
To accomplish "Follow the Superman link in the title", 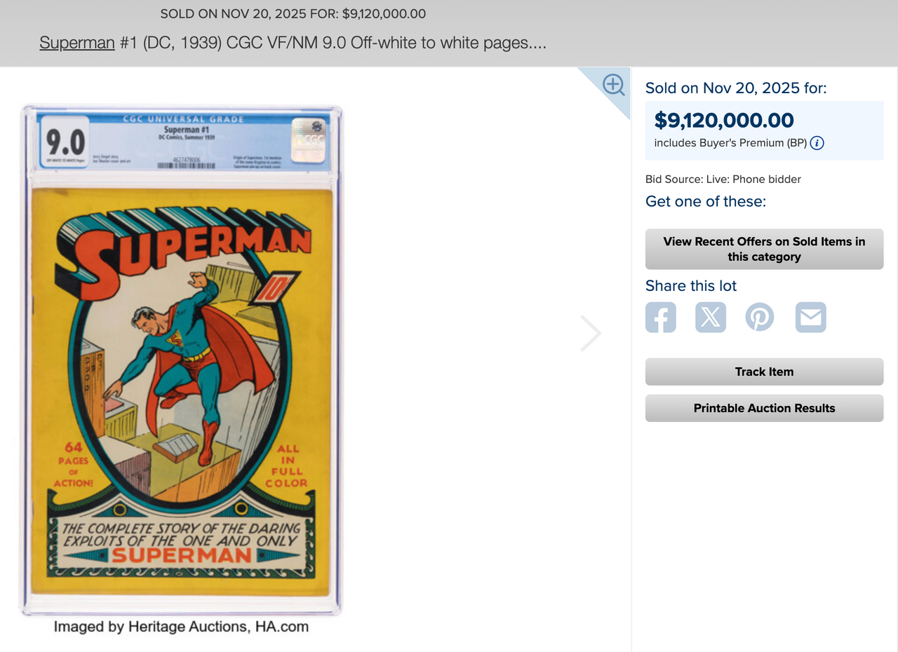I will pyautogui.click(x=77, y=43).
